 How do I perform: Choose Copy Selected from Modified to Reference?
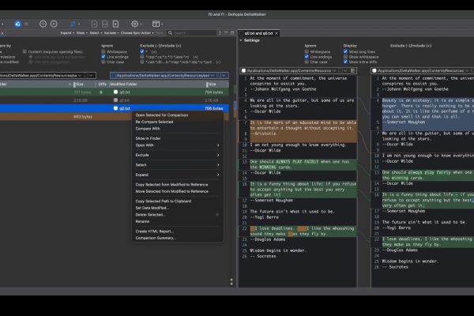coord(171,185)
